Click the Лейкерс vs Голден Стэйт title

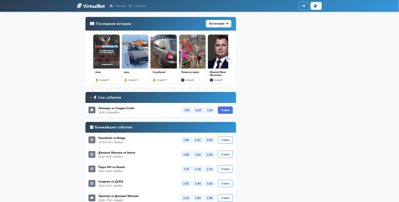(x=116, y=108)
